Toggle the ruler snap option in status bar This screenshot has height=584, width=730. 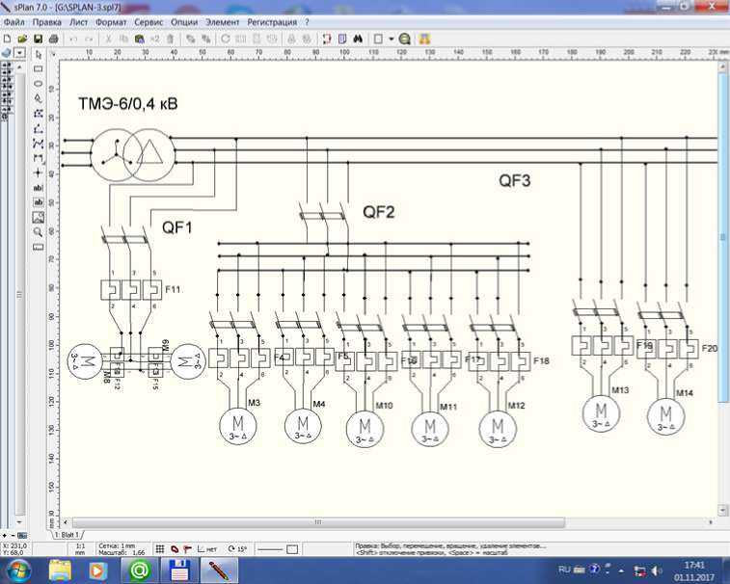pos(189,548)
